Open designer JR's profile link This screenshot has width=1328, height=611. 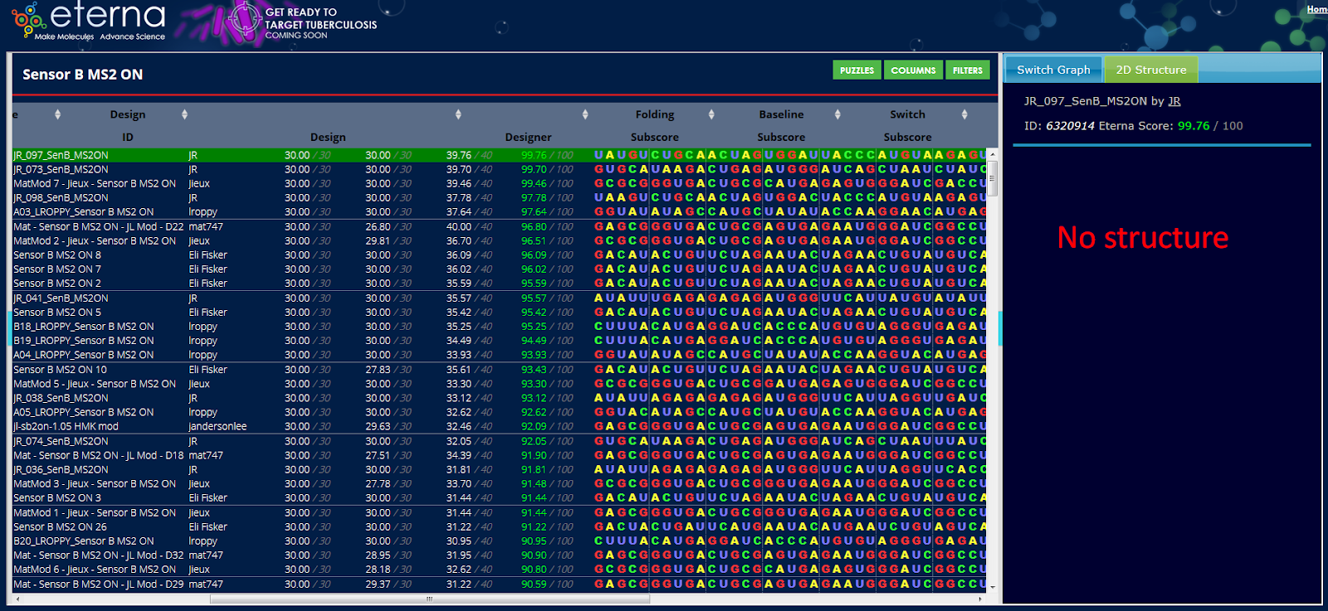point(1174,101)
